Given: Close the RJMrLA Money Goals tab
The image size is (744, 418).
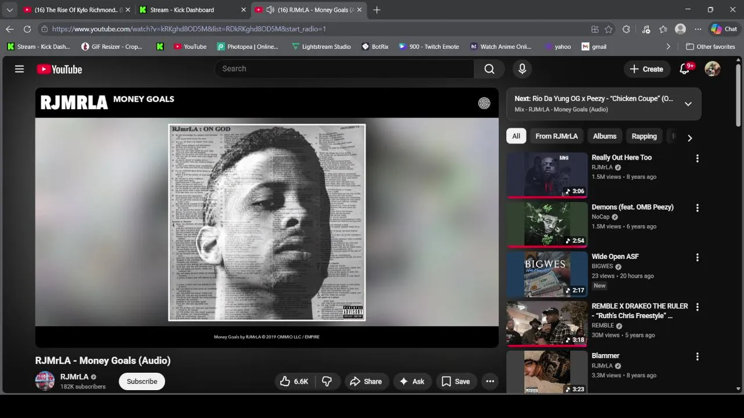Looking at the screenshot, I should click(359, 10).
